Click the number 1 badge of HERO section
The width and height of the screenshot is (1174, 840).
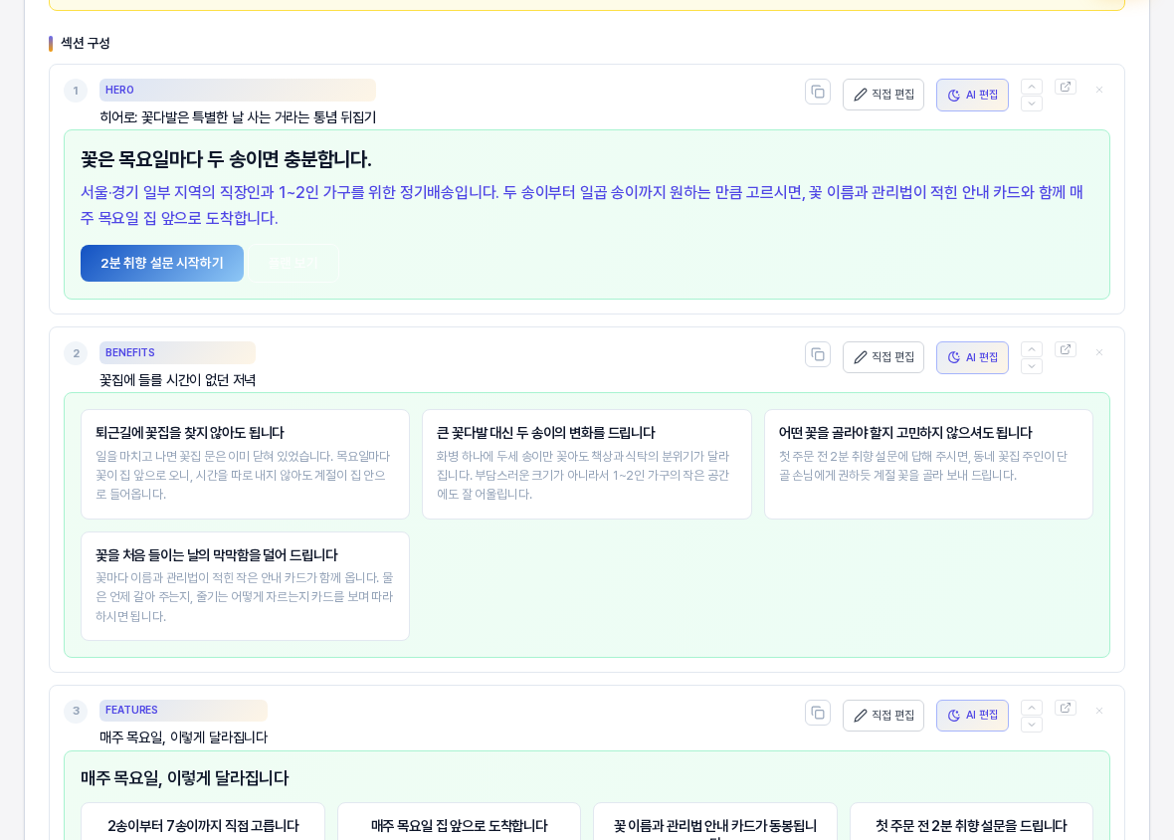point(76,91)
